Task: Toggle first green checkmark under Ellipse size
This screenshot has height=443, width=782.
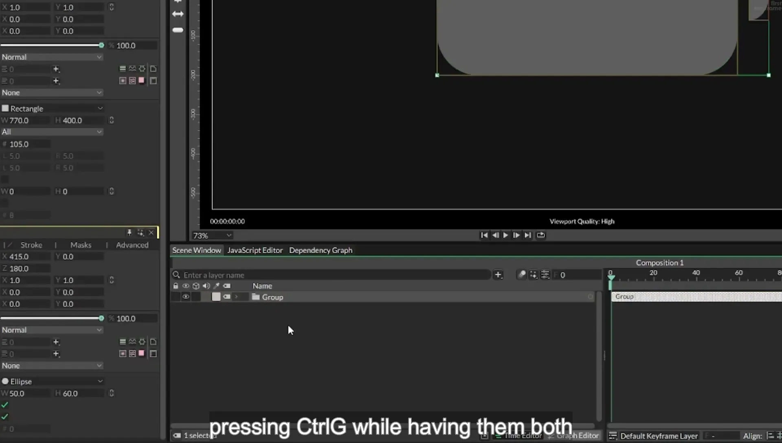Action: (x=5, y=405)
